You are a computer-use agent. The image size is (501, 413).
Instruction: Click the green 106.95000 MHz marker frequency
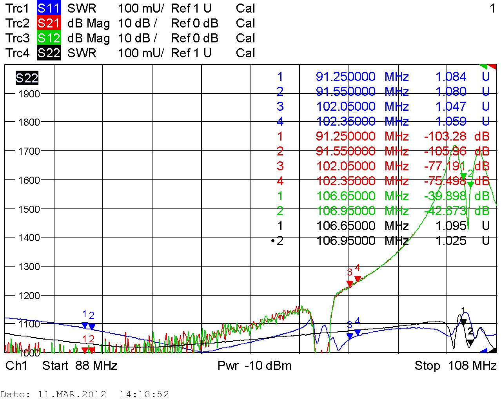coord(362,211)
